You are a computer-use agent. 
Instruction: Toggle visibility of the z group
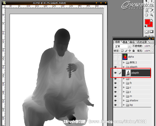click(x=115, y=92)
